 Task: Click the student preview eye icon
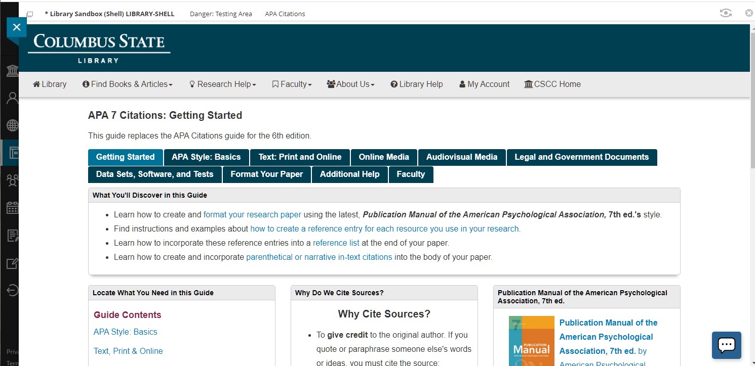tap(726, 13)
